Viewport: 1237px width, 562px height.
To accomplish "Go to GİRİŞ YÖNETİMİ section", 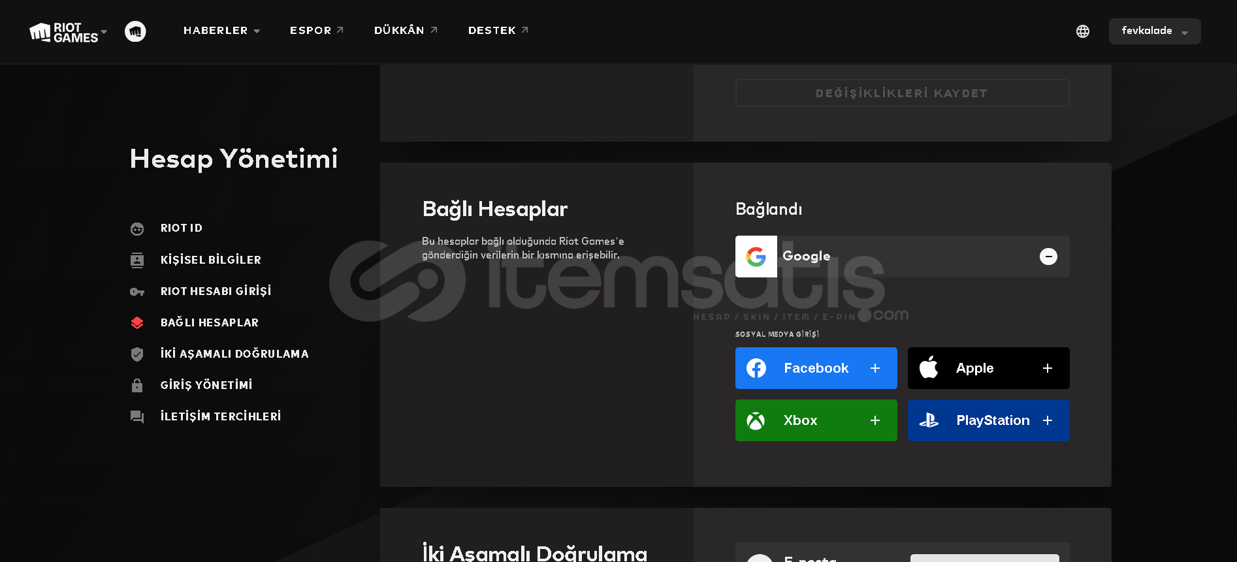I will (x=206, y=385).
